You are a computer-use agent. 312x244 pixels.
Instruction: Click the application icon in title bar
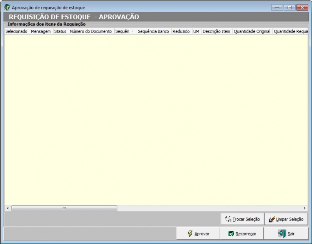click(7, 7)
